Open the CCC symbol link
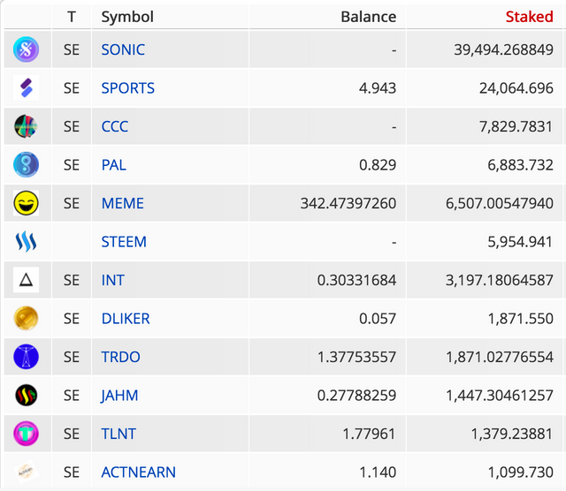Screen dimensions: 566x491 (x=115, y=126)
